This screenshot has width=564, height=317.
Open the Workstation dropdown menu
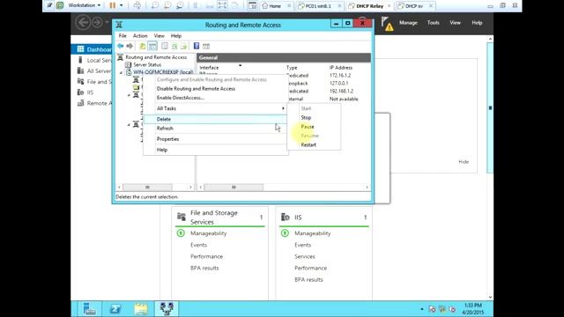point(85,5)
